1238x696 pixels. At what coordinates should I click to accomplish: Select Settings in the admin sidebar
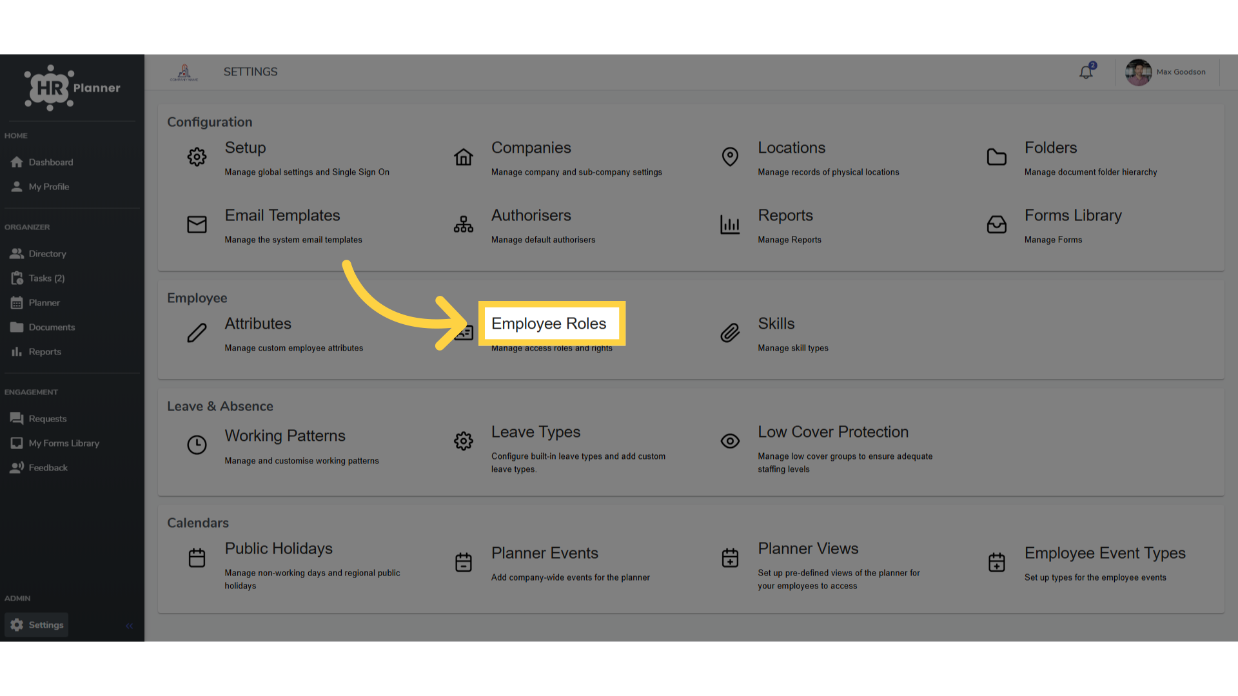(37, 624)
